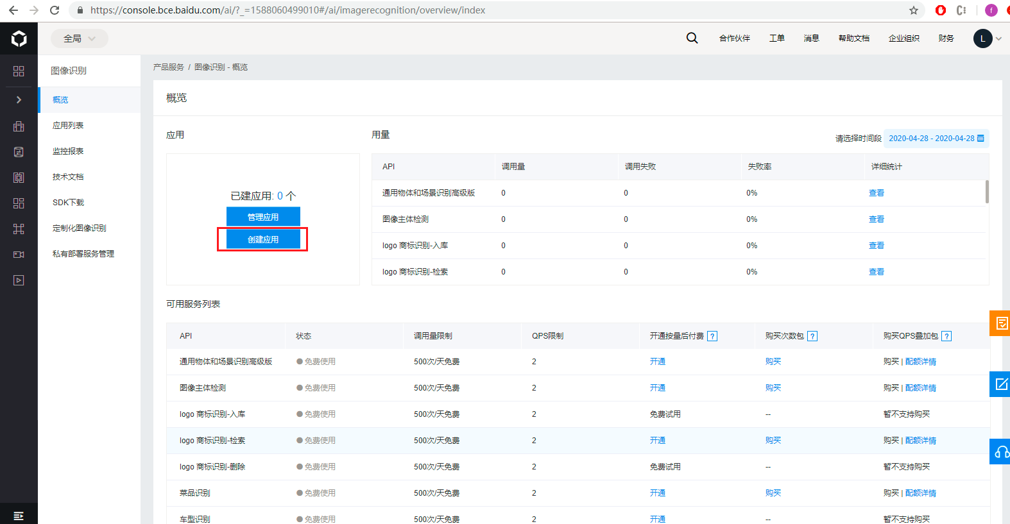Bookmark page with star icon
Image resolution: width=1010 pixels, height=524 pixels.
pyautogui.click(x=914, y=10)
